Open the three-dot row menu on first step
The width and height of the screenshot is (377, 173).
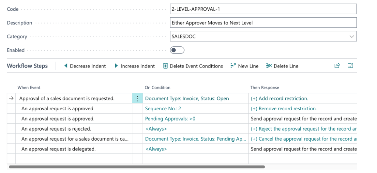pos(137,98)
